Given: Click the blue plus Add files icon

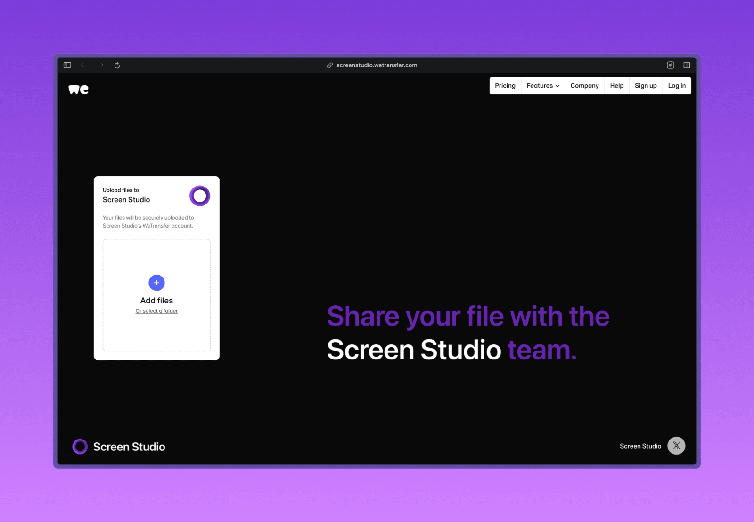Looking at the screenshot, I should 156,283.
